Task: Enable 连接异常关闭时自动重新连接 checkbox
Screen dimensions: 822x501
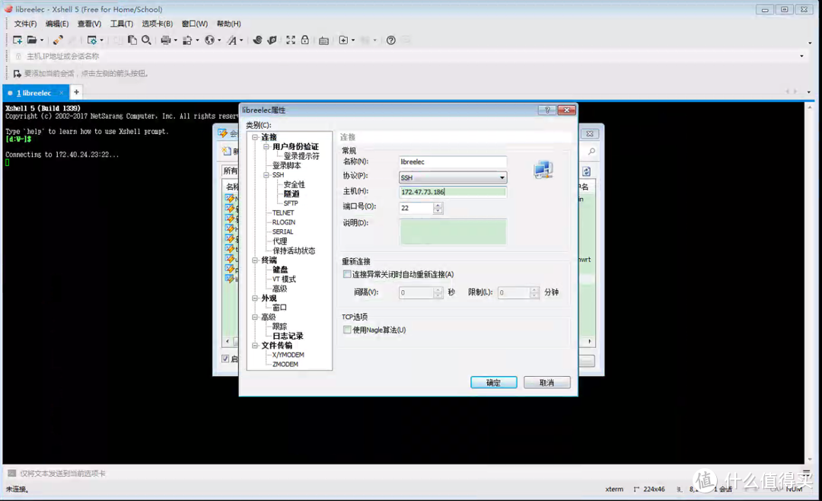Action: tap(347, 274)
